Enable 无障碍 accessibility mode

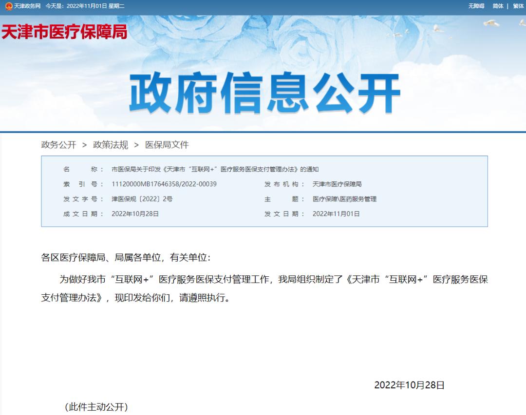(x=476, y=6)
